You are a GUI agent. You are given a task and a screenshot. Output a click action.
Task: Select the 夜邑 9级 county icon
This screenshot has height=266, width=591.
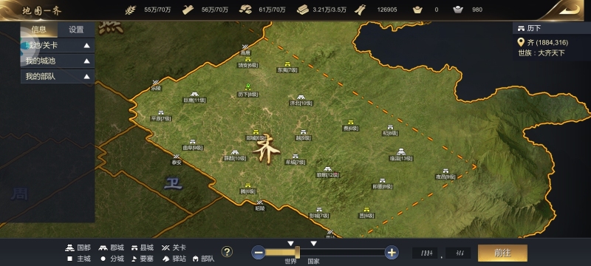click(445, 171)
